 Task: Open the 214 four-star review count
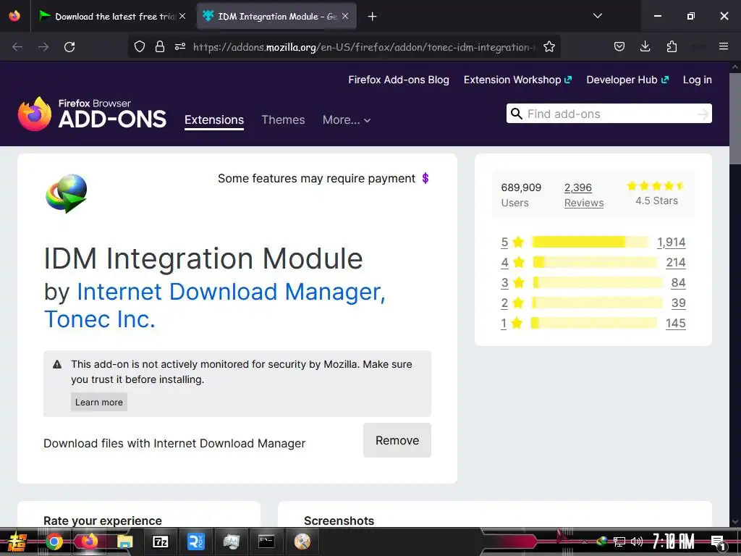coord(676,262)
